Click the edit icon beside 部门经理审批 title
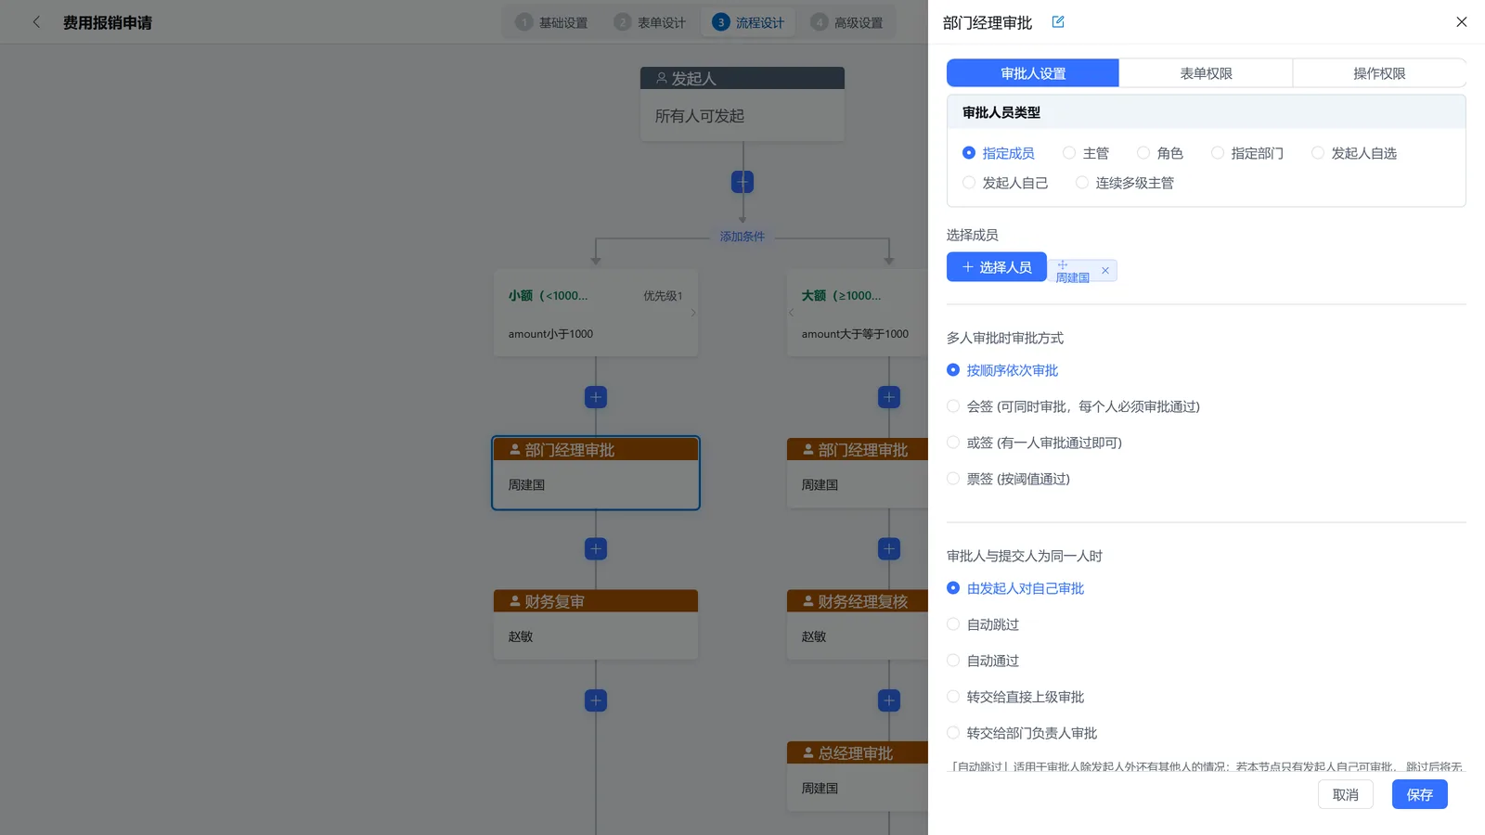 click(1058, 21)
